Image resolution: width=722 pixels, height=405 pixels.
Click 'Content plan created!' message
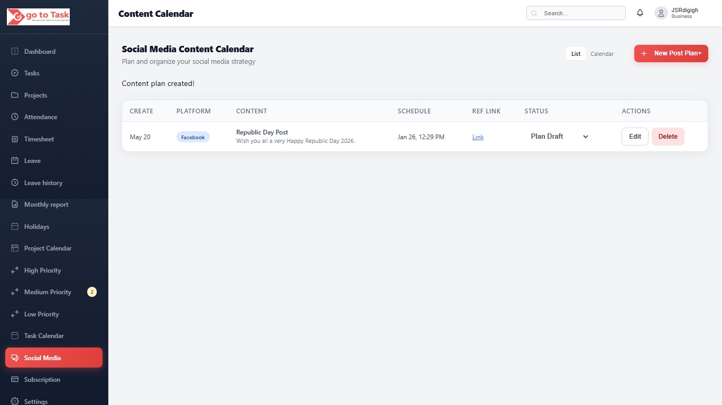tap(158, 83)
